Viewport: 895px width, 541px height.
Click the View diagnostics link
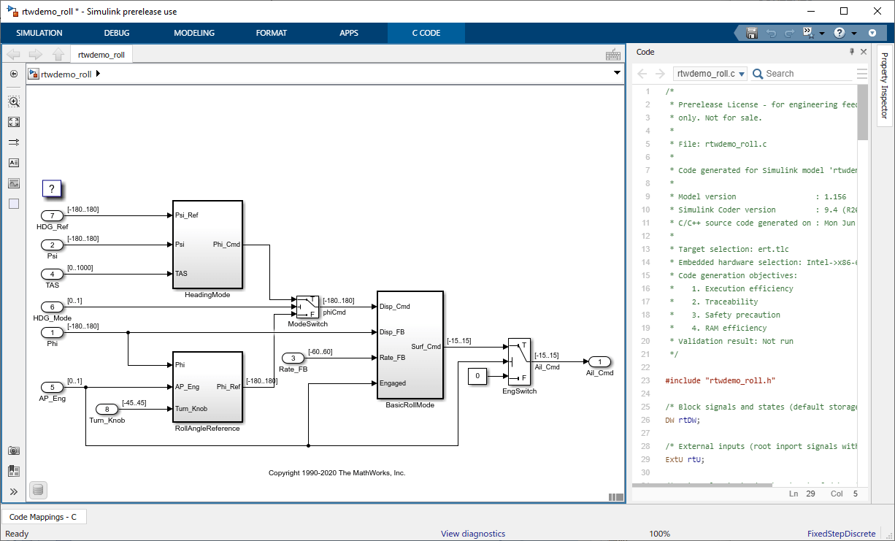(472, 534)
